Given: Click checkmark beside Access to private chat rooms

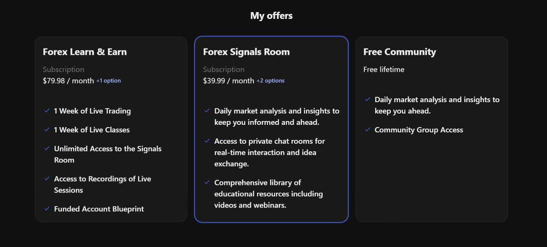Looking at the screenshot, I should (x=207, y=141).
